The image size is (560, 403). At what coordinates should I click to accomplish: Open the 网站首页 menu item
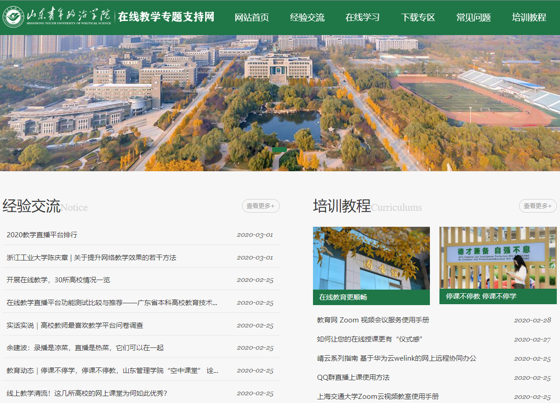252,18
